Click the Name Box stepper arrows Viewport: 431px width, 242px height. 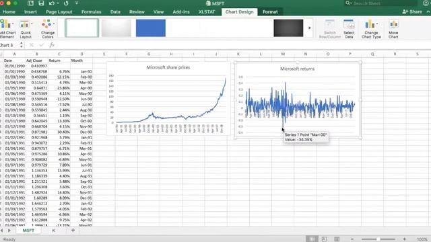[x=21, y=45]
